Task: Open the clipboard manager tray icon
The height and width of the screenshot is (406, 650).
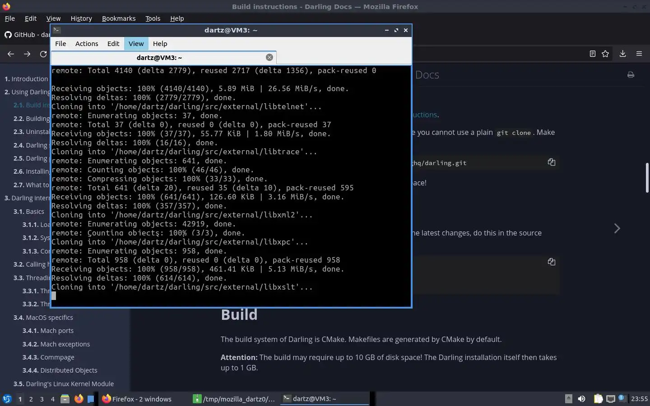Action: pyautogui.click(x=598, y=399)
